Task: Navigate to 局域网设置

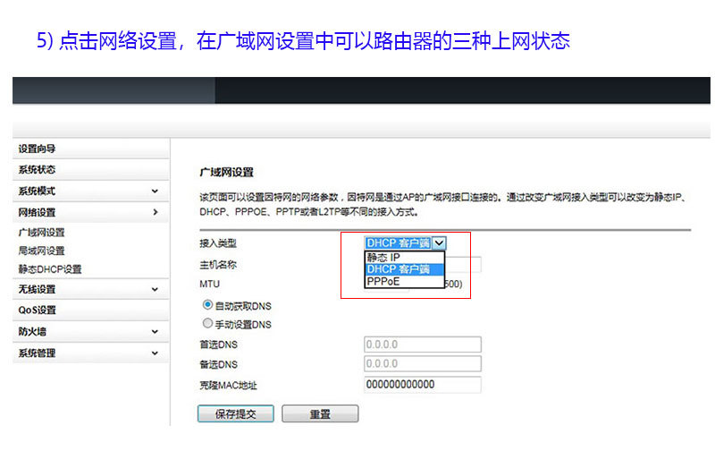Action: tap(42, 251)
